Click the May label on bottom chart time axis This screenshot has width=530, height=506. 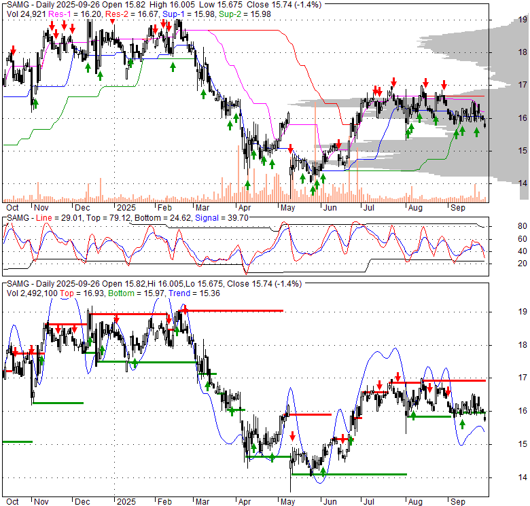287,502
